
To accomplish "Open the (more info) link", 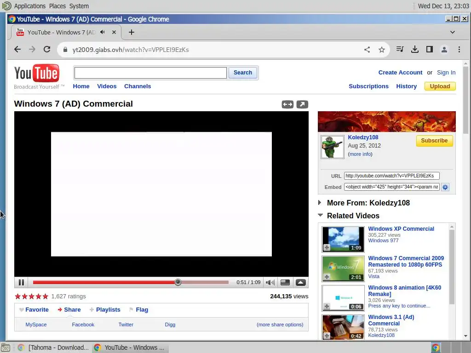I will [x=360, y=154].
